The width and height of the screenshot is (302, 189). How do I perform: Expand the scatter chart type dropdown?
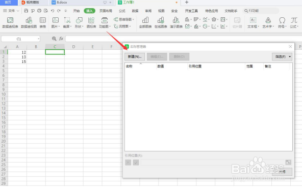218,26
